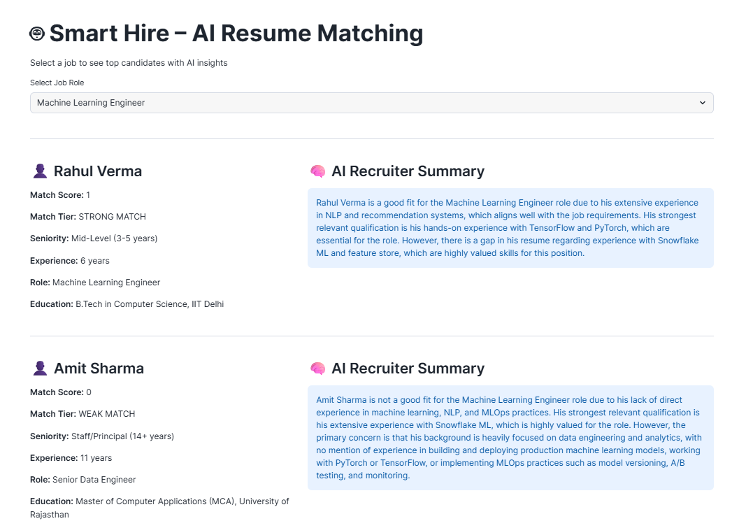Click the person icon next to Amit Sharma
Viewport: 739px width, 521px height.
pyautogui.click(x=40, y=369)
